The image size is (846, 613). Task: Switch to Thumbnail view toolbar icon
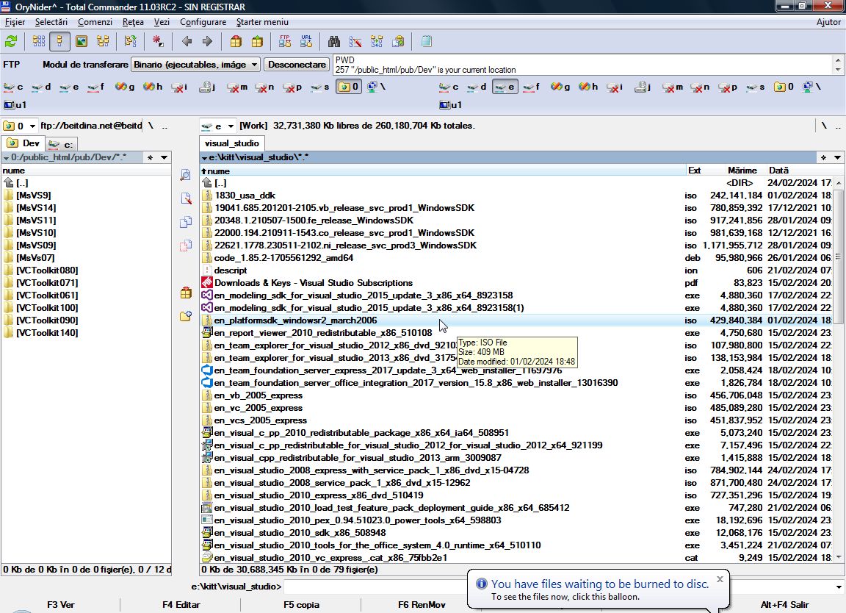click(82, 42)
